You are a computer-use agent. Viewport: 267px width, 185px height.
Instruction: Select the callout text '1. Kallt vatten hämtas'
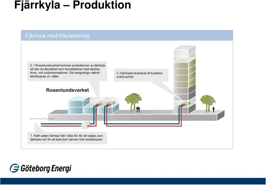pyautogui.click(x=66, y=138)
